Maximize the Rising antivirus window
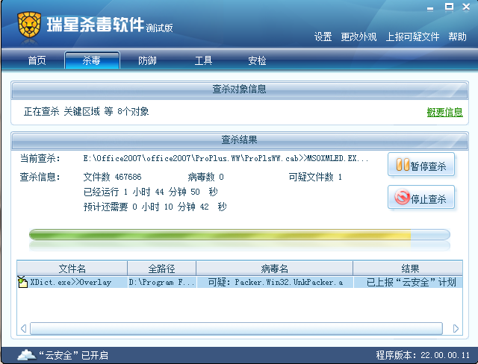 449,7
